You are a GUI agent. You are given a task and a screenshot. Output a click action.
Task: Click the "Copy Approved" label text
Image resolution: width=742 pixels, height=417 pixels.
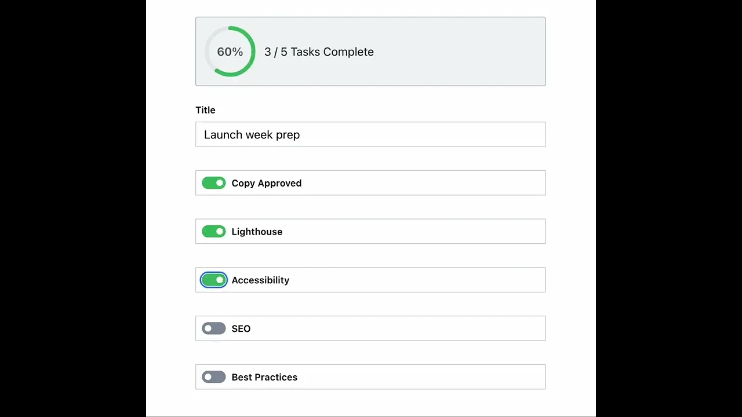tap(266, 183)
